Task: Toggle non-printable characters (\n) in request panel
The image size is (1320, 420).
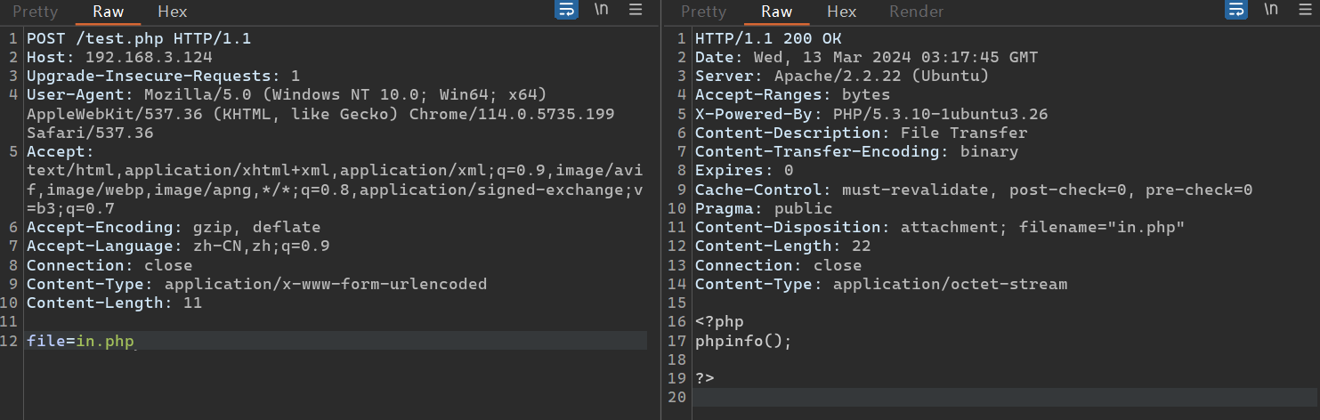Action: tap(602, 10)
